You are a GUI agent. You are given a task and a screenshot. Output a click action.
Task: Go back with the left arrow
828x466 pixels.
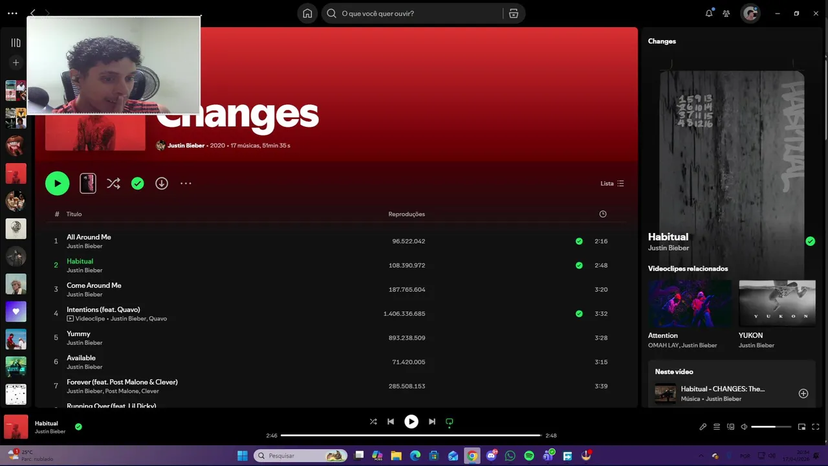click(33, 13)
